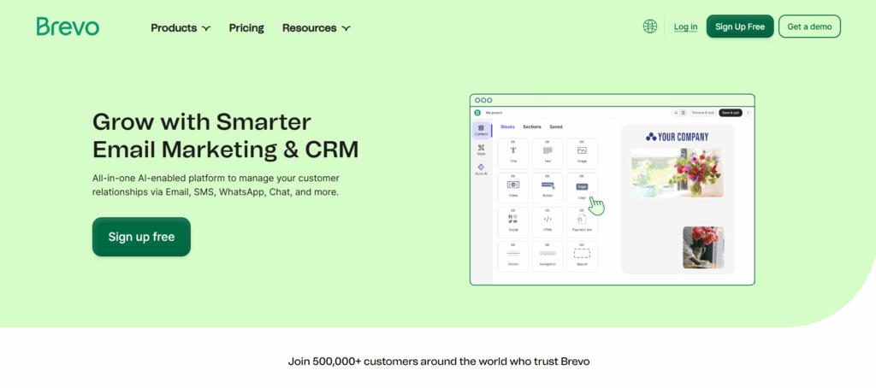Select the Spacer block in the editor preview
This screenshot has width=876, height=388.
582,256
